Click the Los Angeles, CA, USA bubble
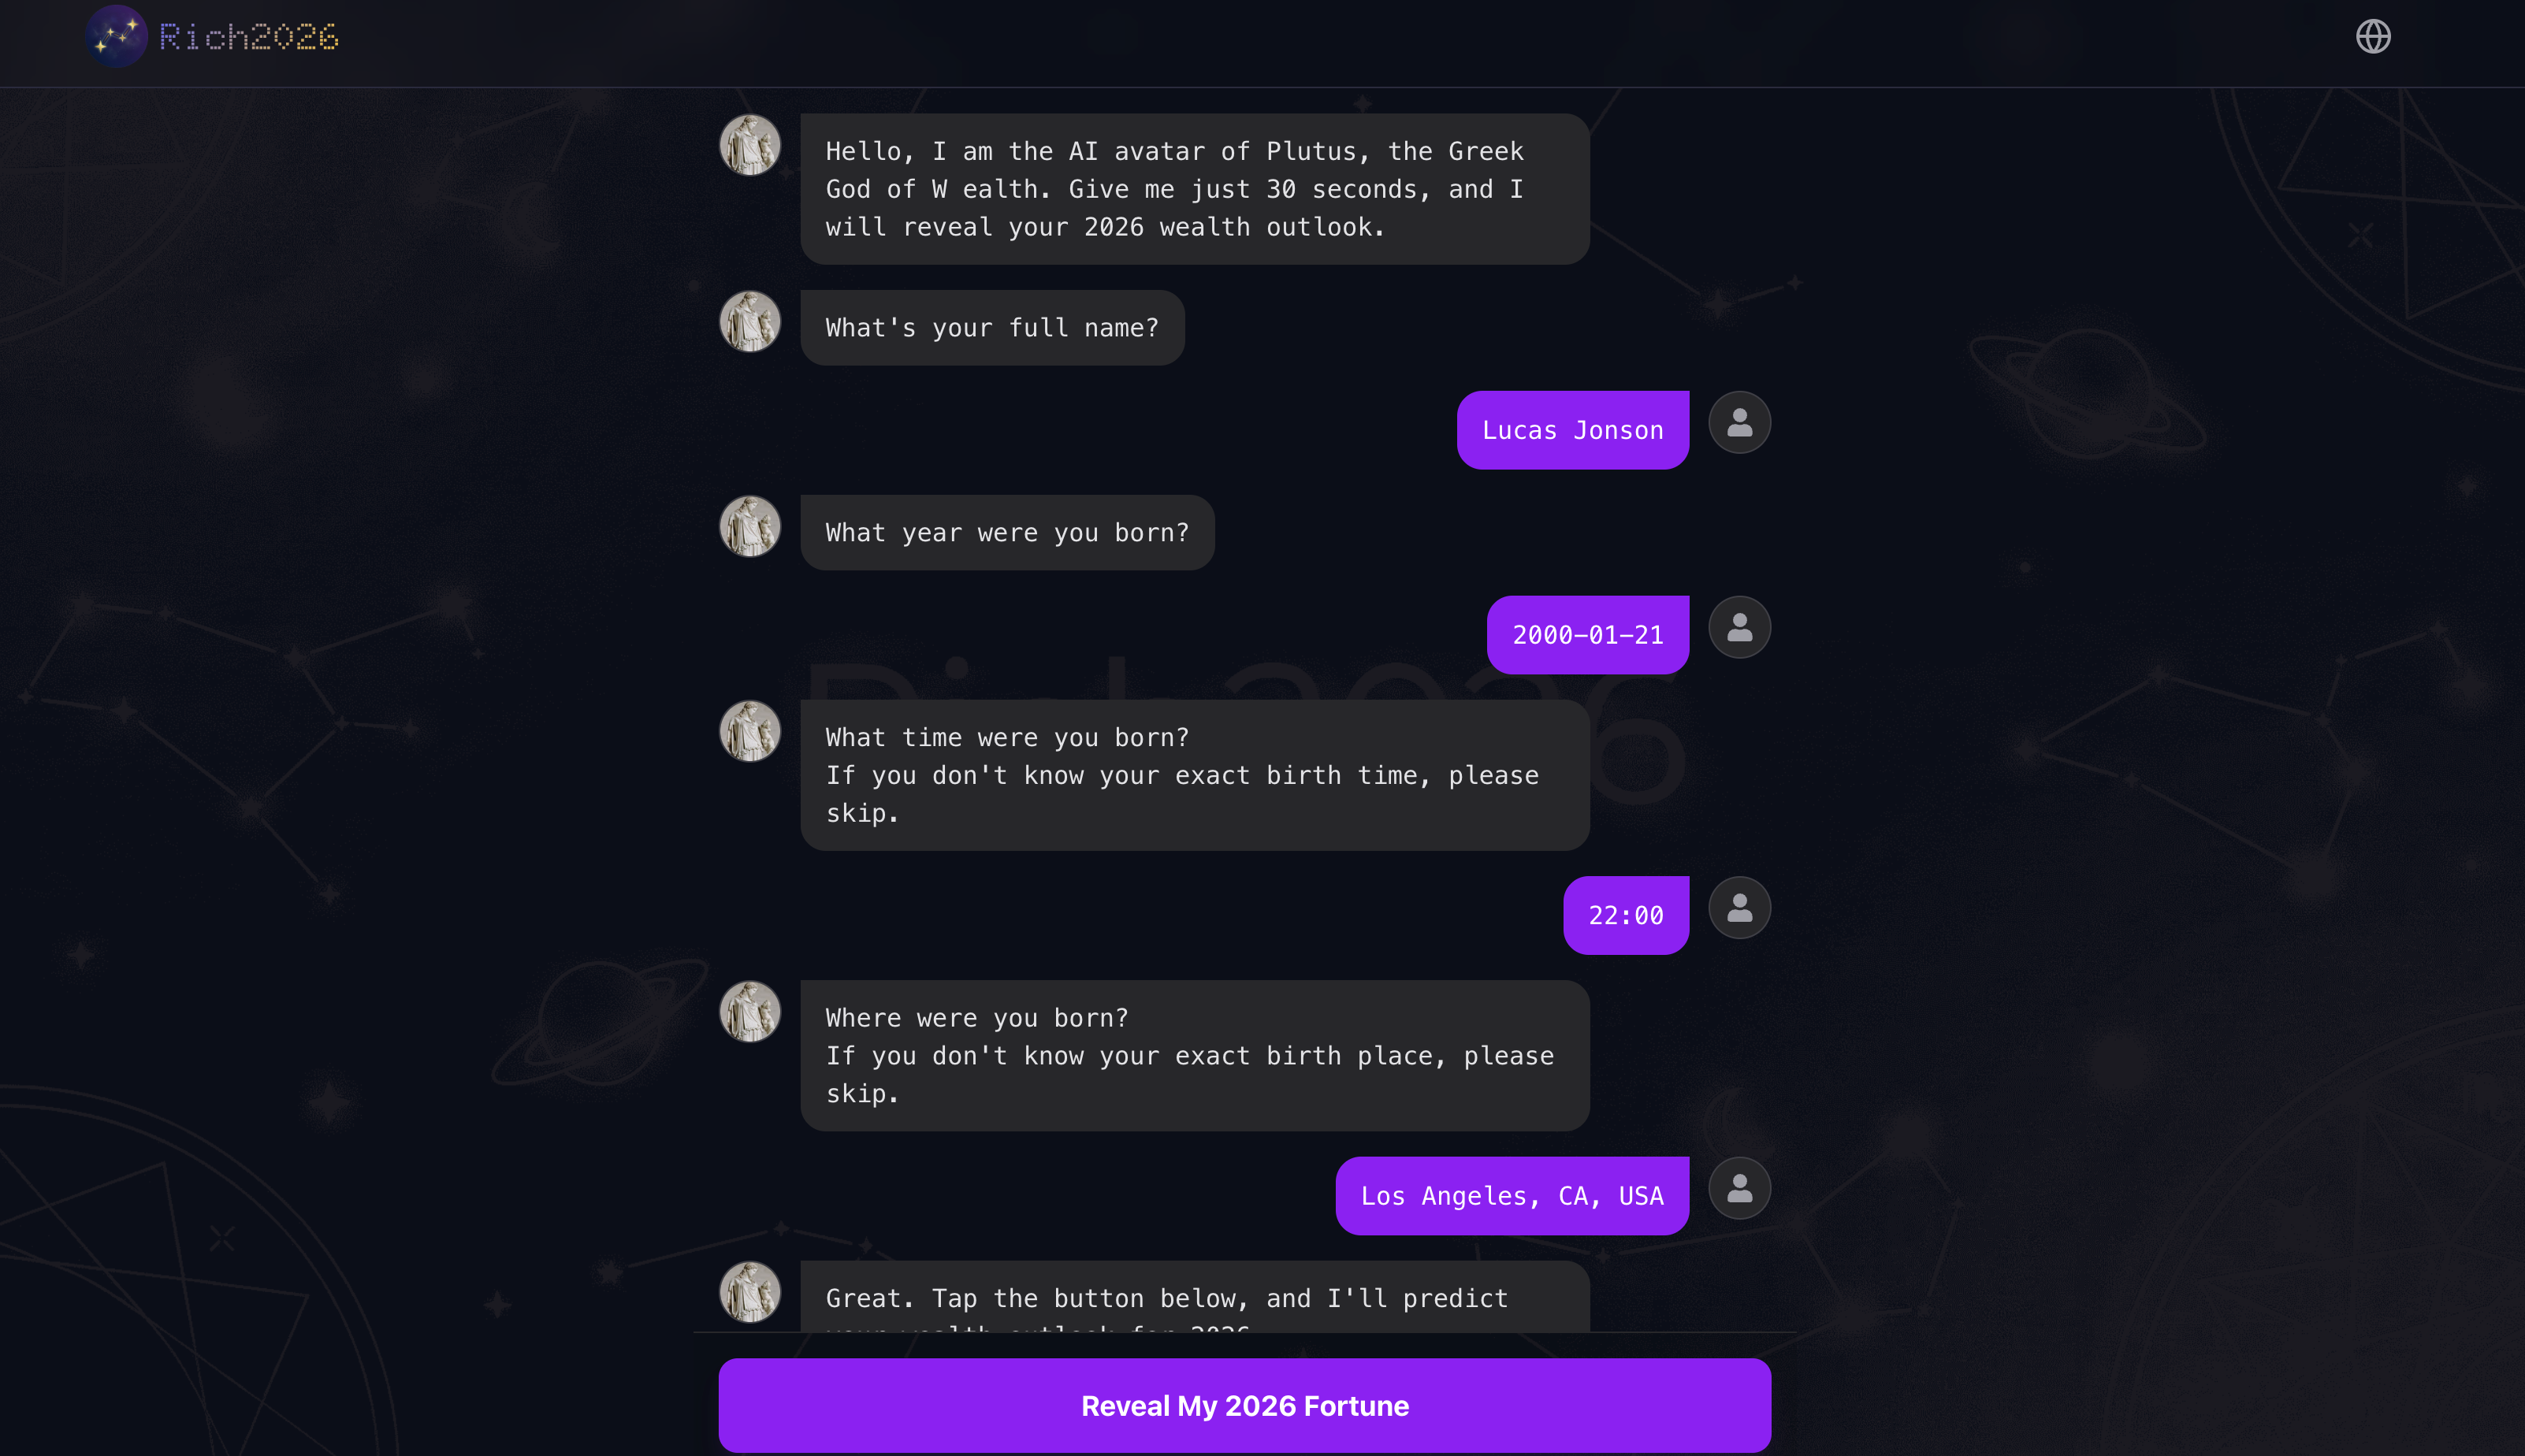This screenshot has height=1456, width=2525. pyautogui.click(x=1511, y=1195)
